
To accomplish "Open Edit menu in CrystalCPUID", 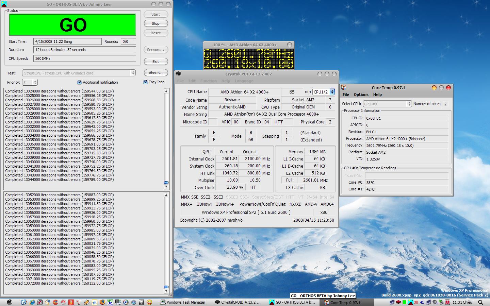I will tap(192, 81).
